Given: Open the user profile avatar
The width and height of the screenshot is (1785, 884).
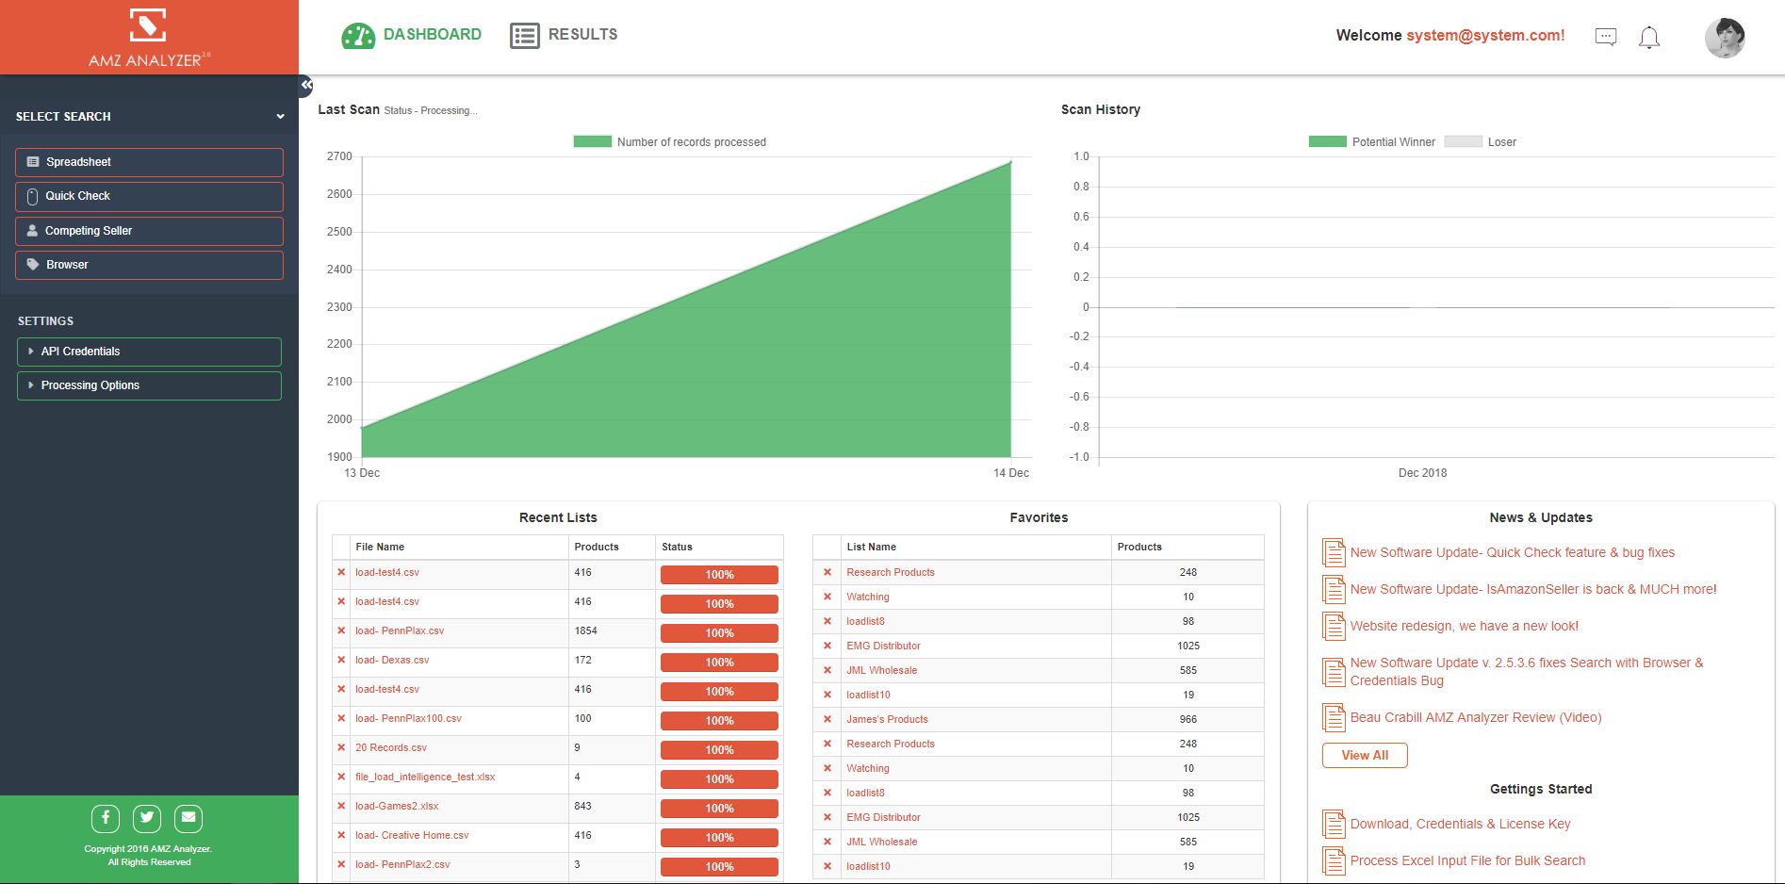Looking at the screenshot, I should (x=1726, y=38).
